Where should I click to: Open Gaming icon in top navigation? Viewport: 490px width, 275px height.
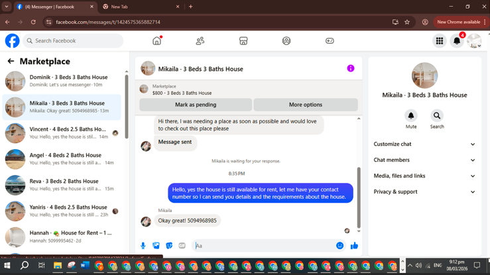pos(330,41)
